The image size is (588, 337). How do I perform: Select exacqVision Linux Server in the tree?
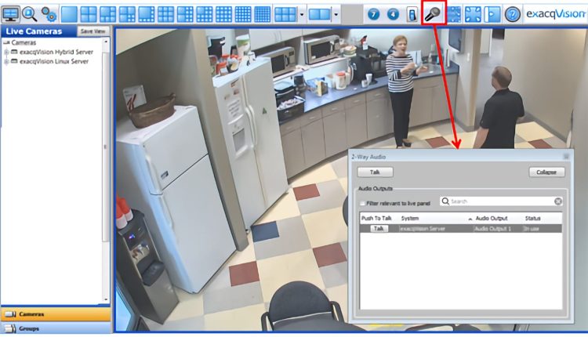tap(54, 61)
